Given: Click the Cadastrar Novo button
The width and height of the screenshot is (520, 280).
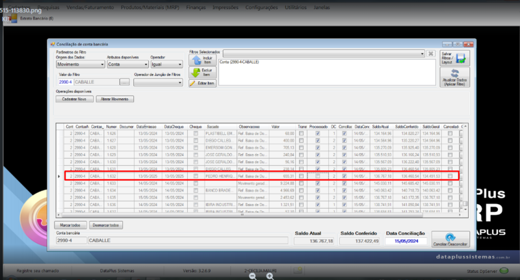Looking at the screenshot, I should (74, 99).
